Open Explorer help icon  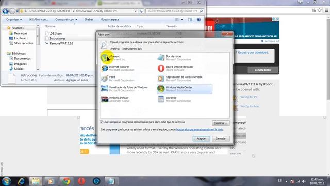pos(199,20)
